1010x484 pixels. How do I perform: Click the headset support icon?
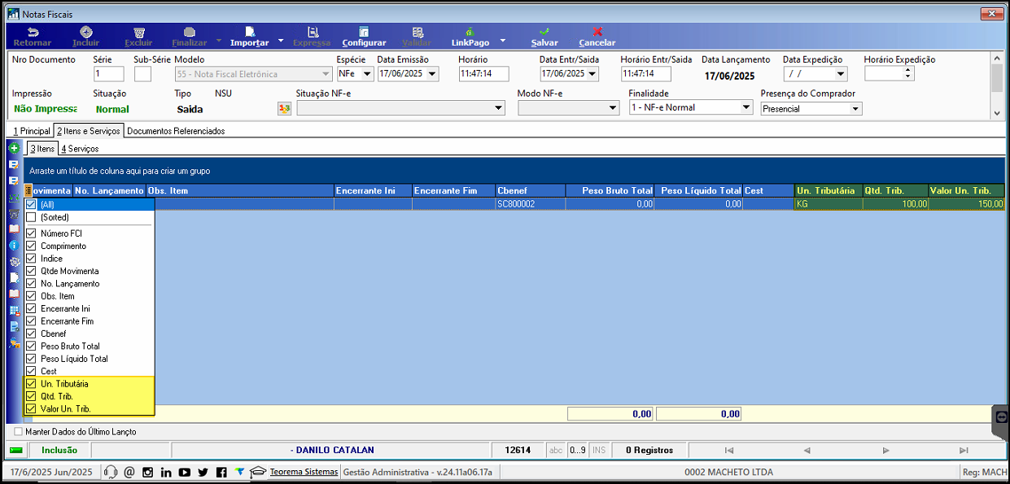pyautogui.click(x=111, y=472)
